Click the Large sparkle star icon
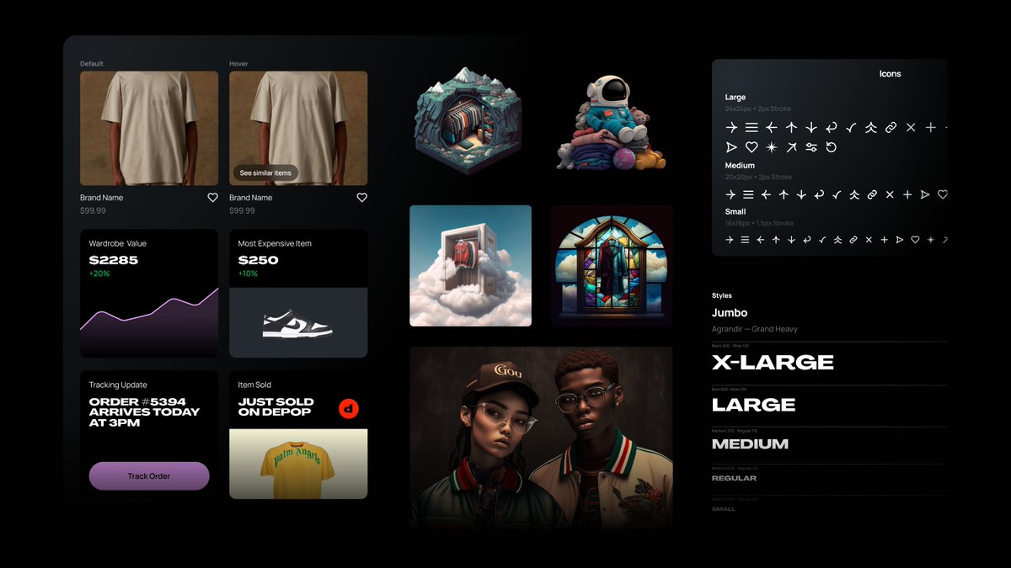Screen dimensions: 1011x568 (x=772, y=147)
